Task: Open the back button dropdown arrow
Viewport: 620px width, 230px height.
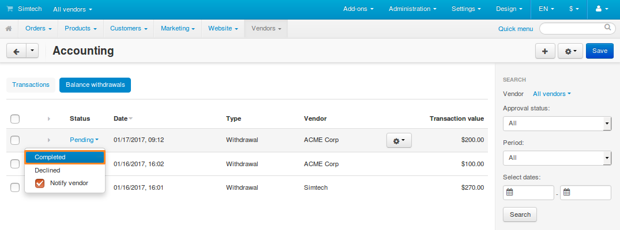Action: 32,51
